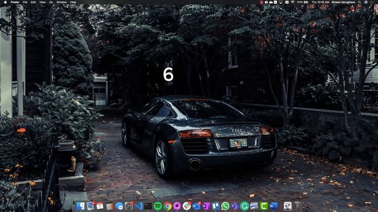This screenshot has width=378, height=212.
Task: Open Microsoft Teams from the Dock
Action: [235, 206]
